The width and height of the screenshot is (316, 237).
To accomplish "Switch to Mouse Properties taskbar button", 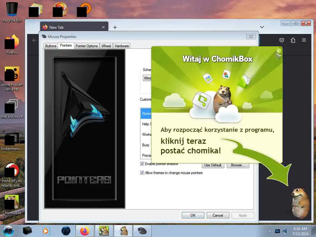I will click(142, 231).
